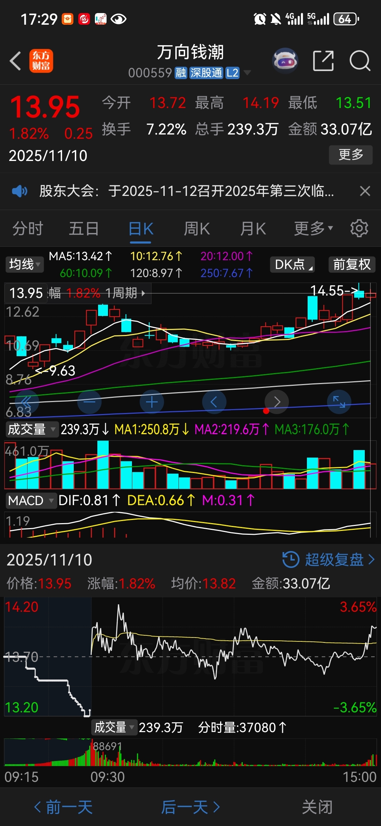Tap the 250:7.67 moving average value
The image size is (381, 826).
(x=226, y=273)
